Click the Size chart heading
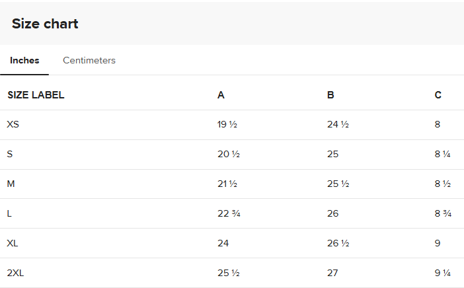Image resolution: width=464 pixels, height=288 pixels. point(45,24)
